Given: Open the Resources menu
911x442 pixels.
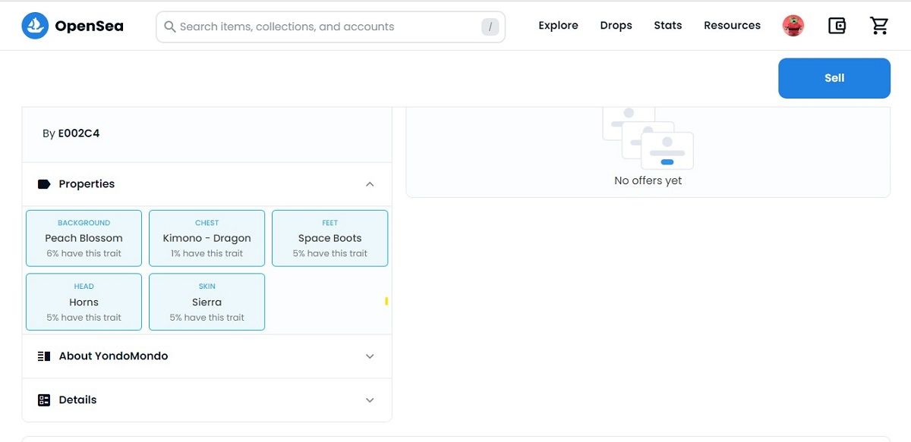Looking at the screenshot, I should click(x=732, y=26).
